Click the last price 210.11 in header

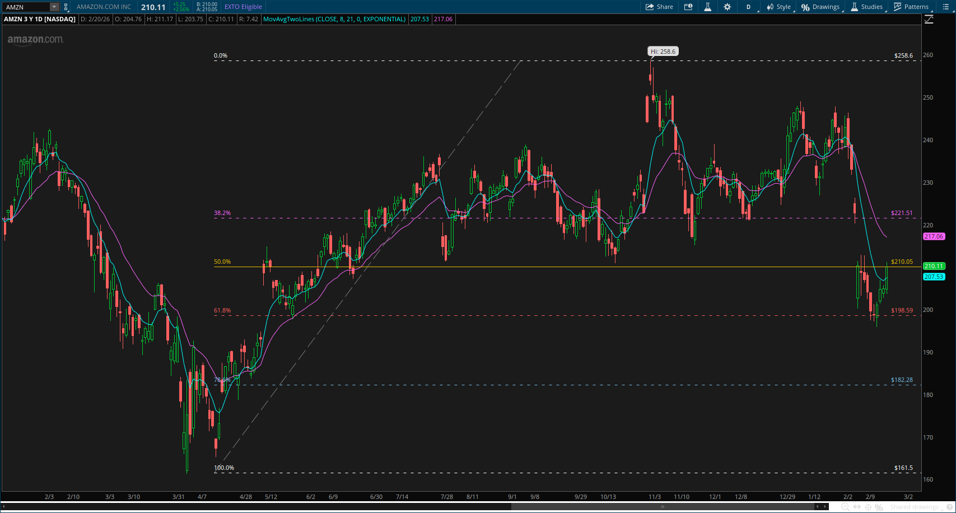153,7
